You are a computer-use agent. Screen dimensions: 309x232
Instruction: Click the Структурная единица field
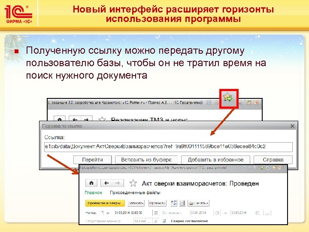pos(140,221)
